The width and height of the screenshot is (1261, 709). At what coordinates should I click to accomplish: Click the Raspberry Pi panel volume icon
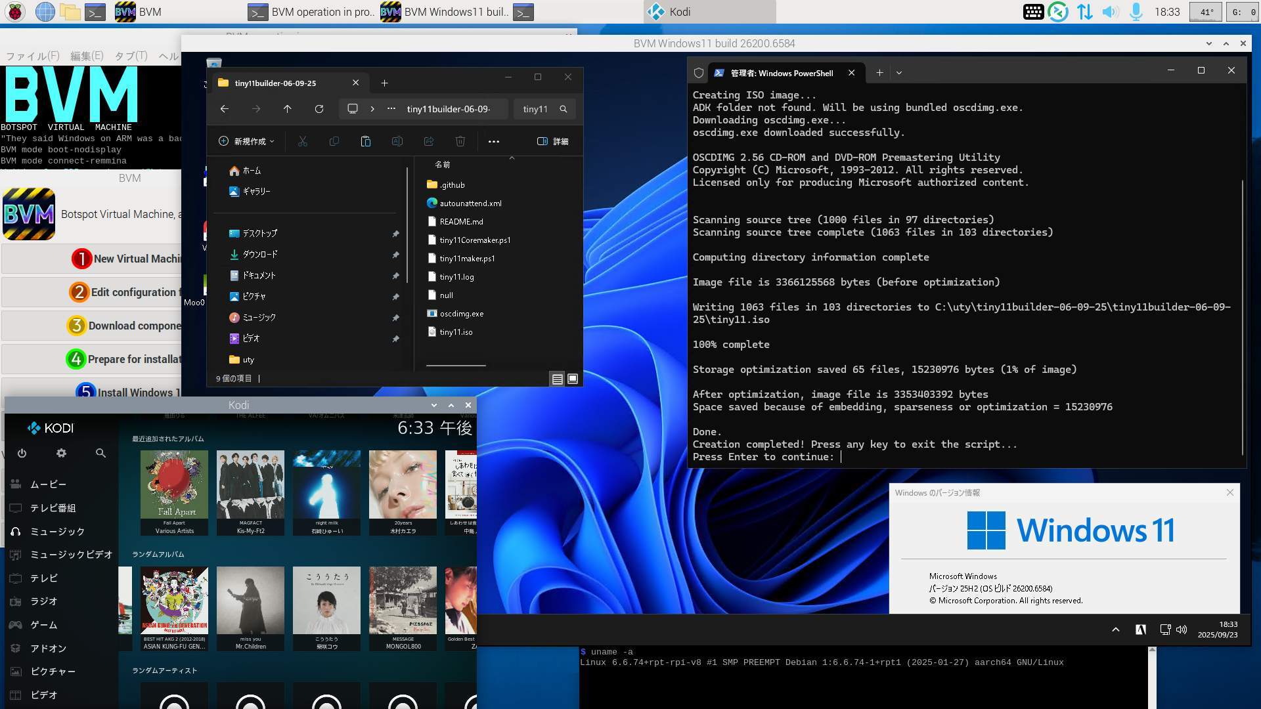(1109, 12)
